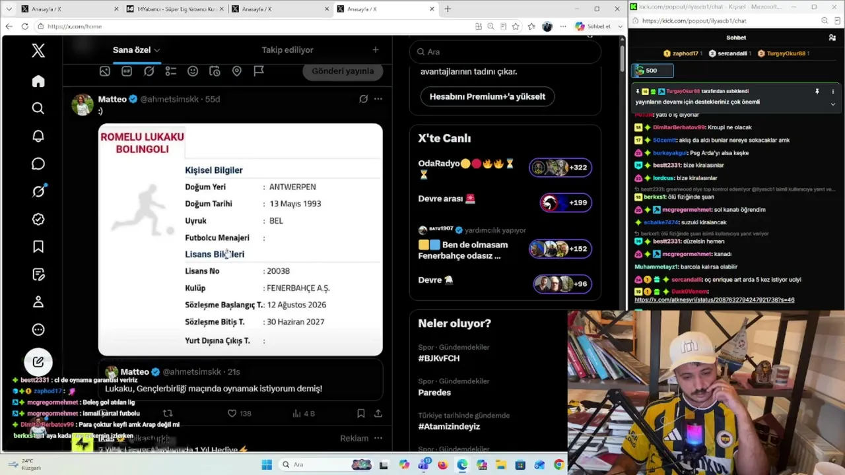Image resolution: width=845 pixels, height=475 pixels.
Task: Click the browser address bar with x.com/home
Action: click(x=254, y=26)
